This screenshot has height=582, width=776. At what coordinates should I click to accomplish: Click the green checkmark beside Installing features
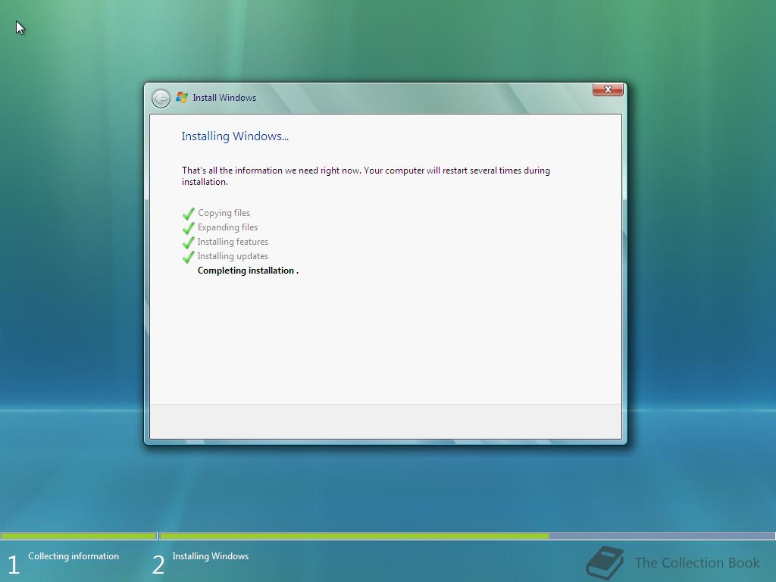[x=188, y=242]
